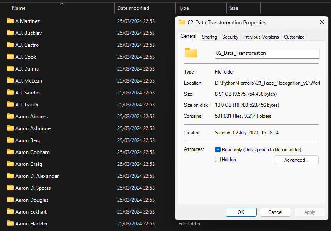331x231 pixels.
Task: Select the A.J. Danna folder icon
Action: [10, 68]
